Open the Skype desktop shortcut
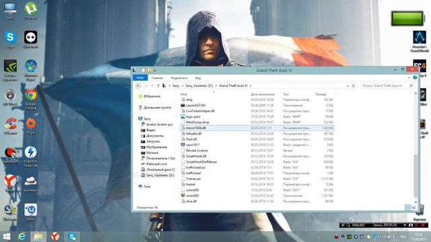Screen dimensions: 431x242 coord(10,40)
